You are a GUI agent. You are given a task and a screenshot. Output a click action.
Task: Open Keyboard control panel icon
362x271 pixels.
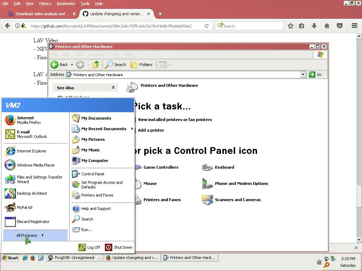(x=218, y=167)
